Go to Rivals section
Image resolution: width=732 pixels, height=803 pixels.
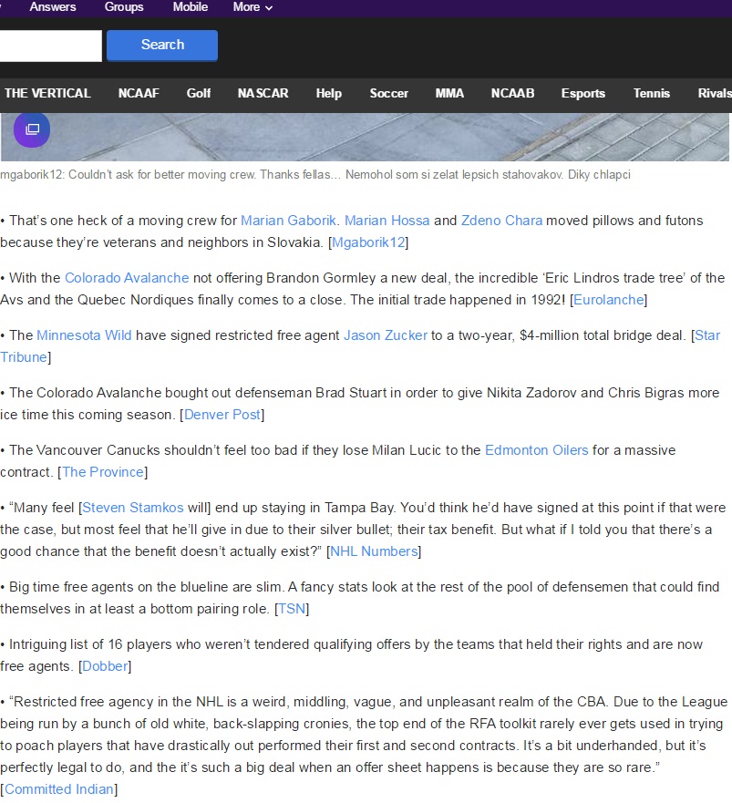click(x=715, y=93)
